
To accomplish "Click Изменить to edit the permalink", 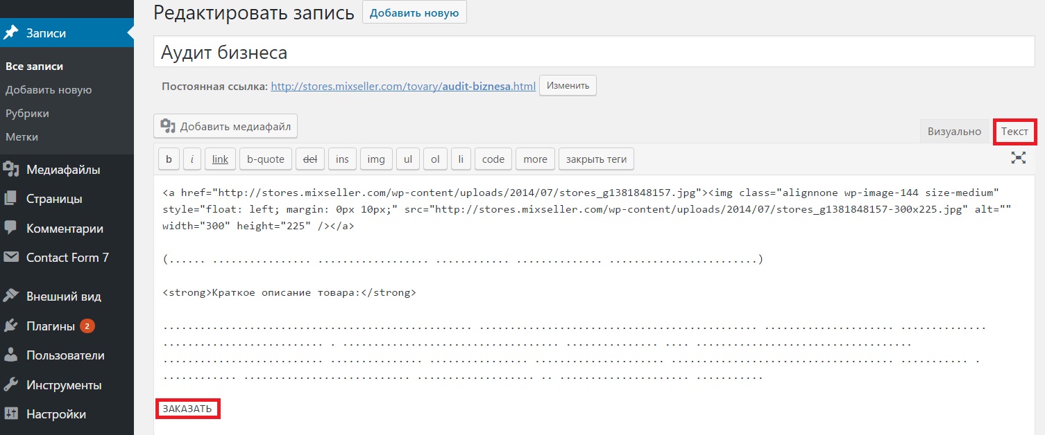I will 568,86.
